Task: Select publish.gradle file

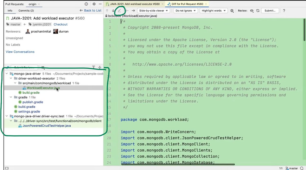Action: [33, 102]
